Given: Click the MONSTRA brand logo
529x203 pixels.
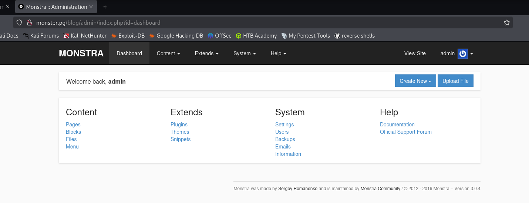Looking at the screenshot, I should tap(81, 53).
